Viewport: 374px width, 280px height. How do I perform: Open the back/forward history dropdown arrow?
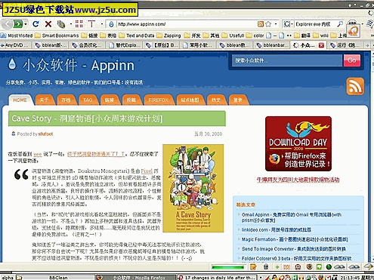coord(26,24)
